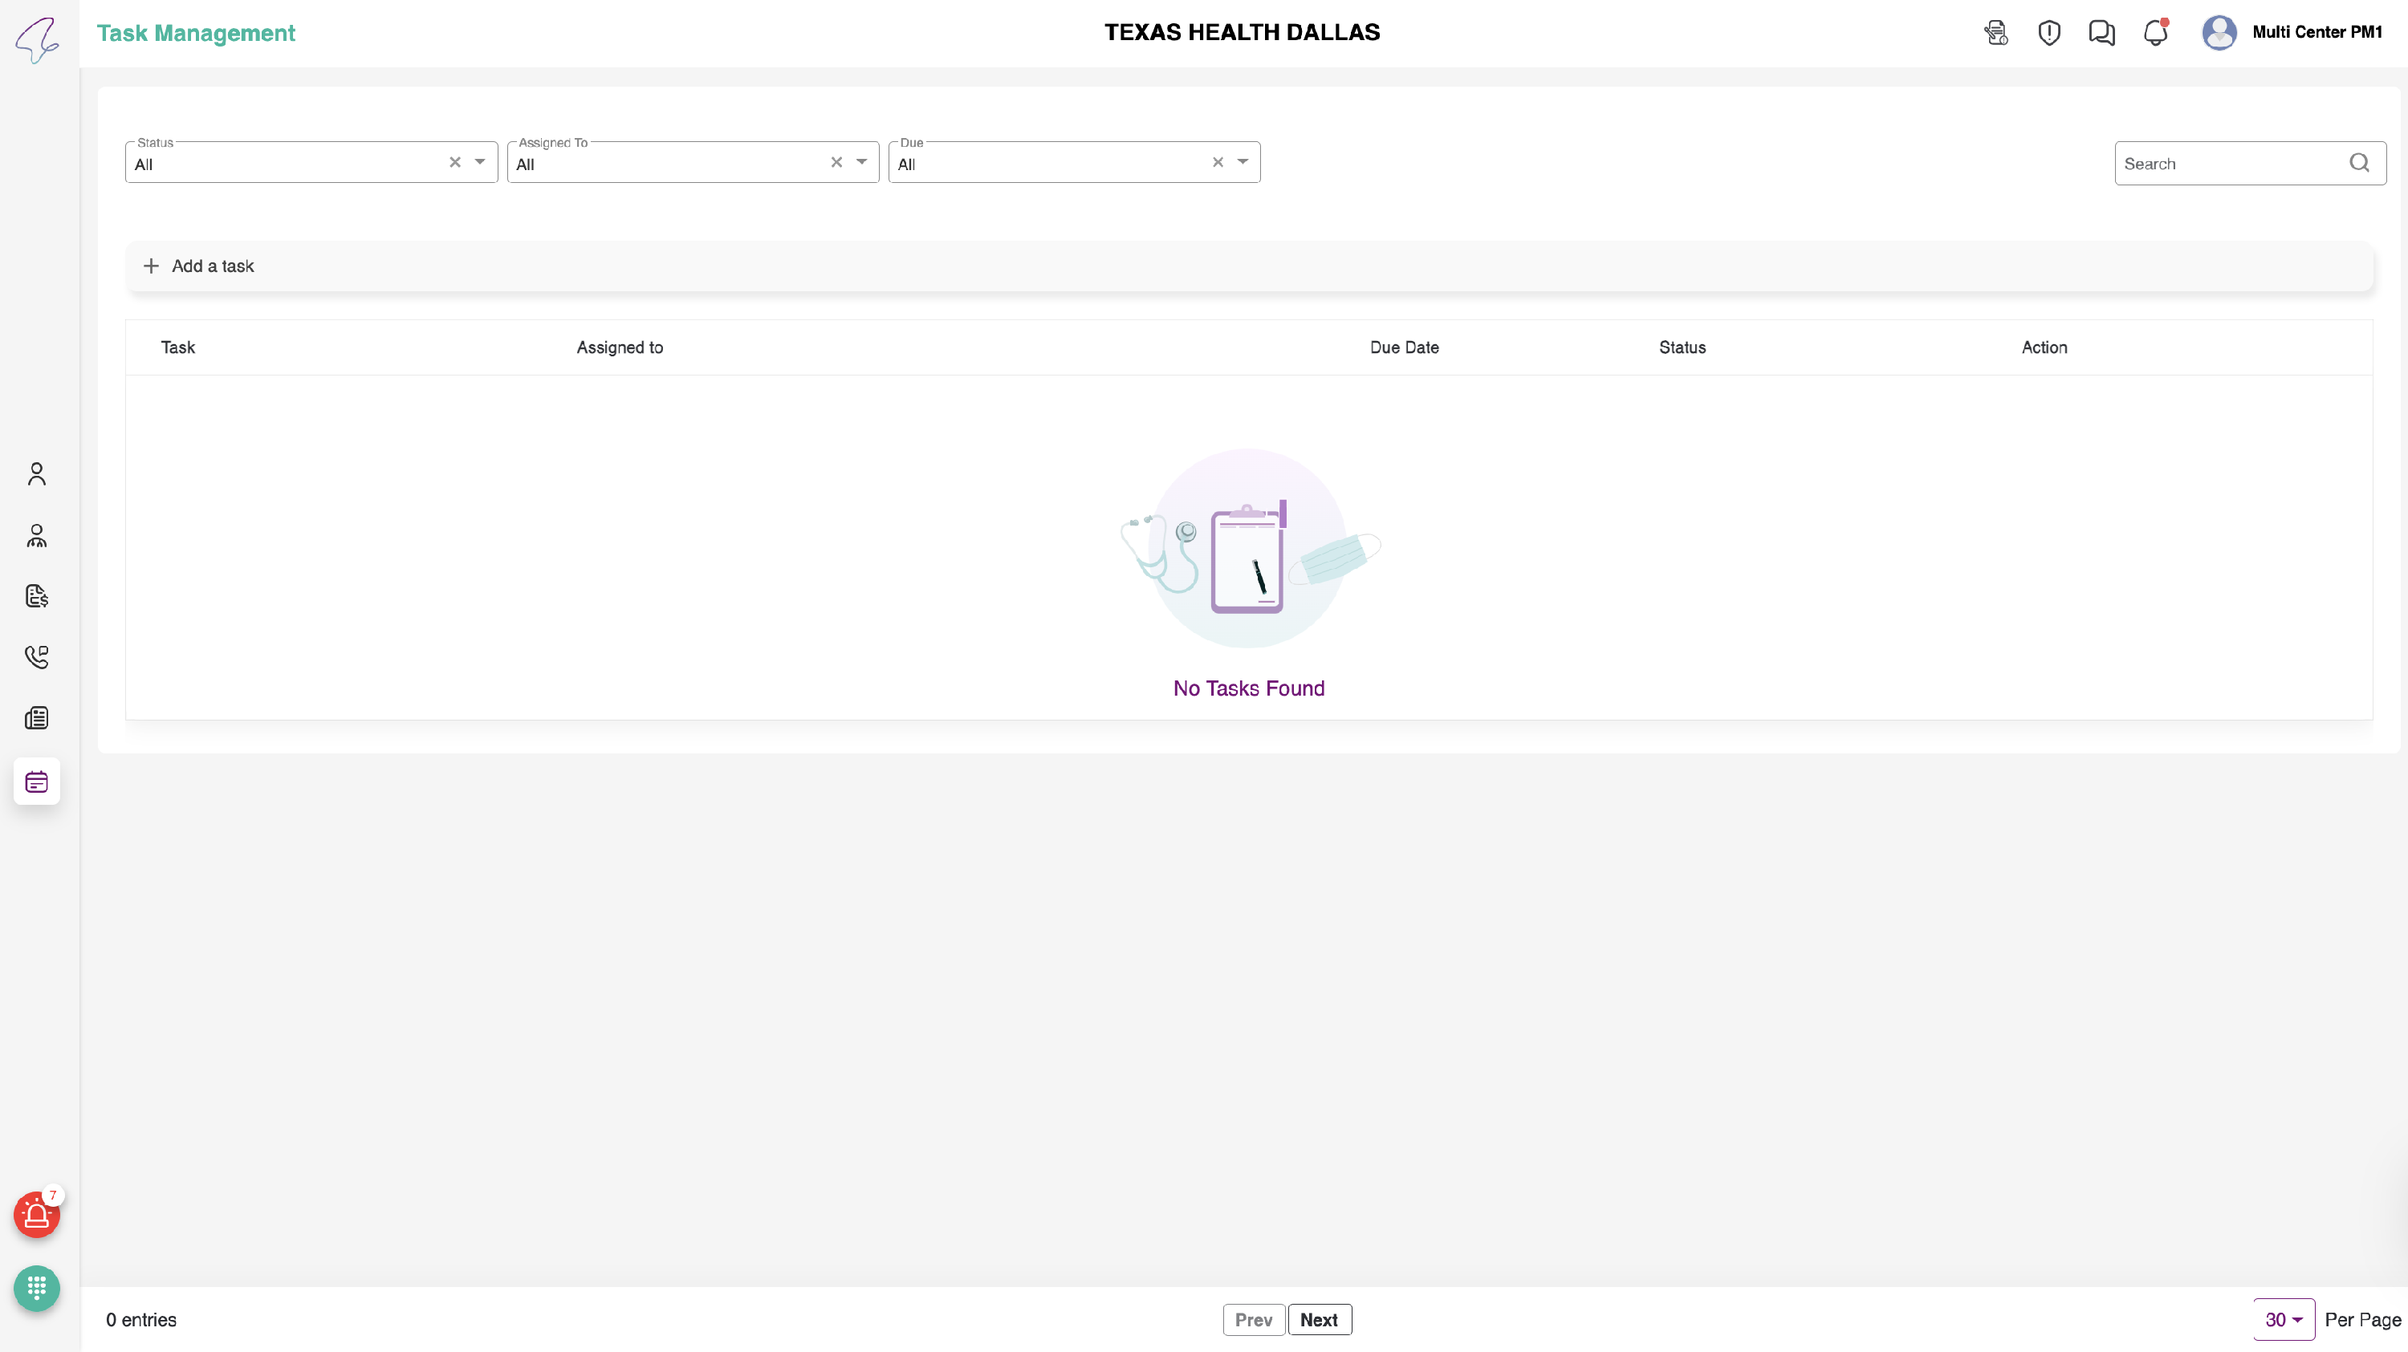Open the news/reports sidebar icon
The image size is (2408, 1352).
36,717
